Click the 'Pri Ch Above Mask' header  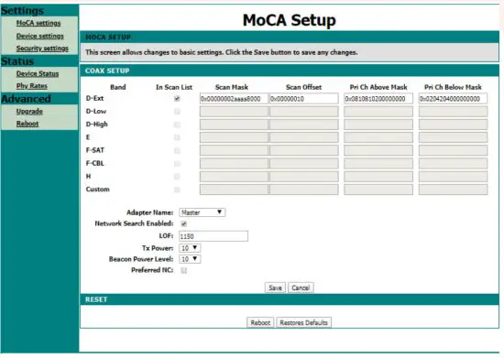[x=378, y=87]
